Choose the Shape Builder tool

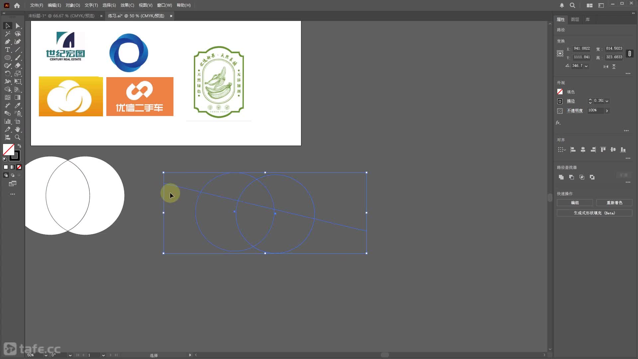(7, 89)
